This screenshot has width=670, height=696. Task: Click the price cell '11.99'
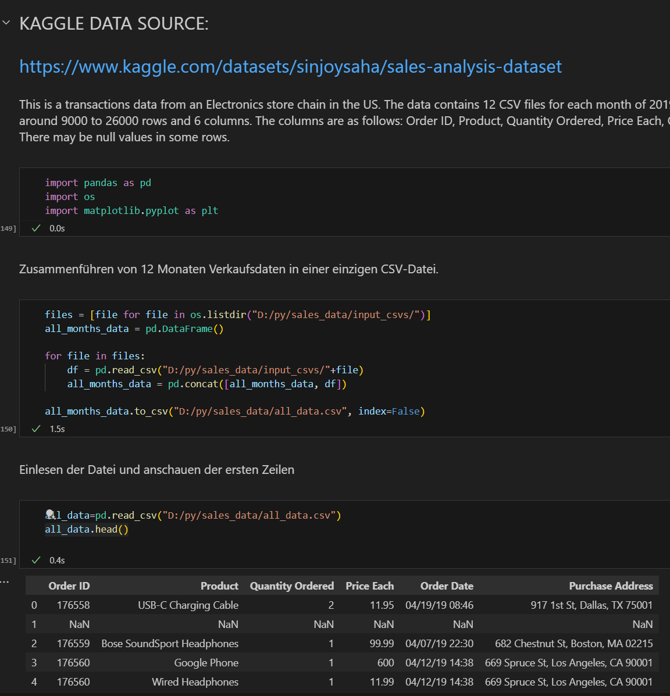pos(382,682)
